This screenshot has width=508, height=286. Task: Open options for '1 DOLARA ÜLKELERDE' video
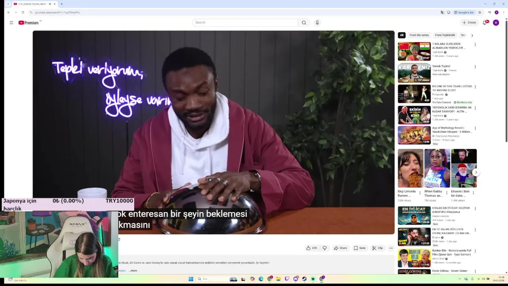point(475,44)
